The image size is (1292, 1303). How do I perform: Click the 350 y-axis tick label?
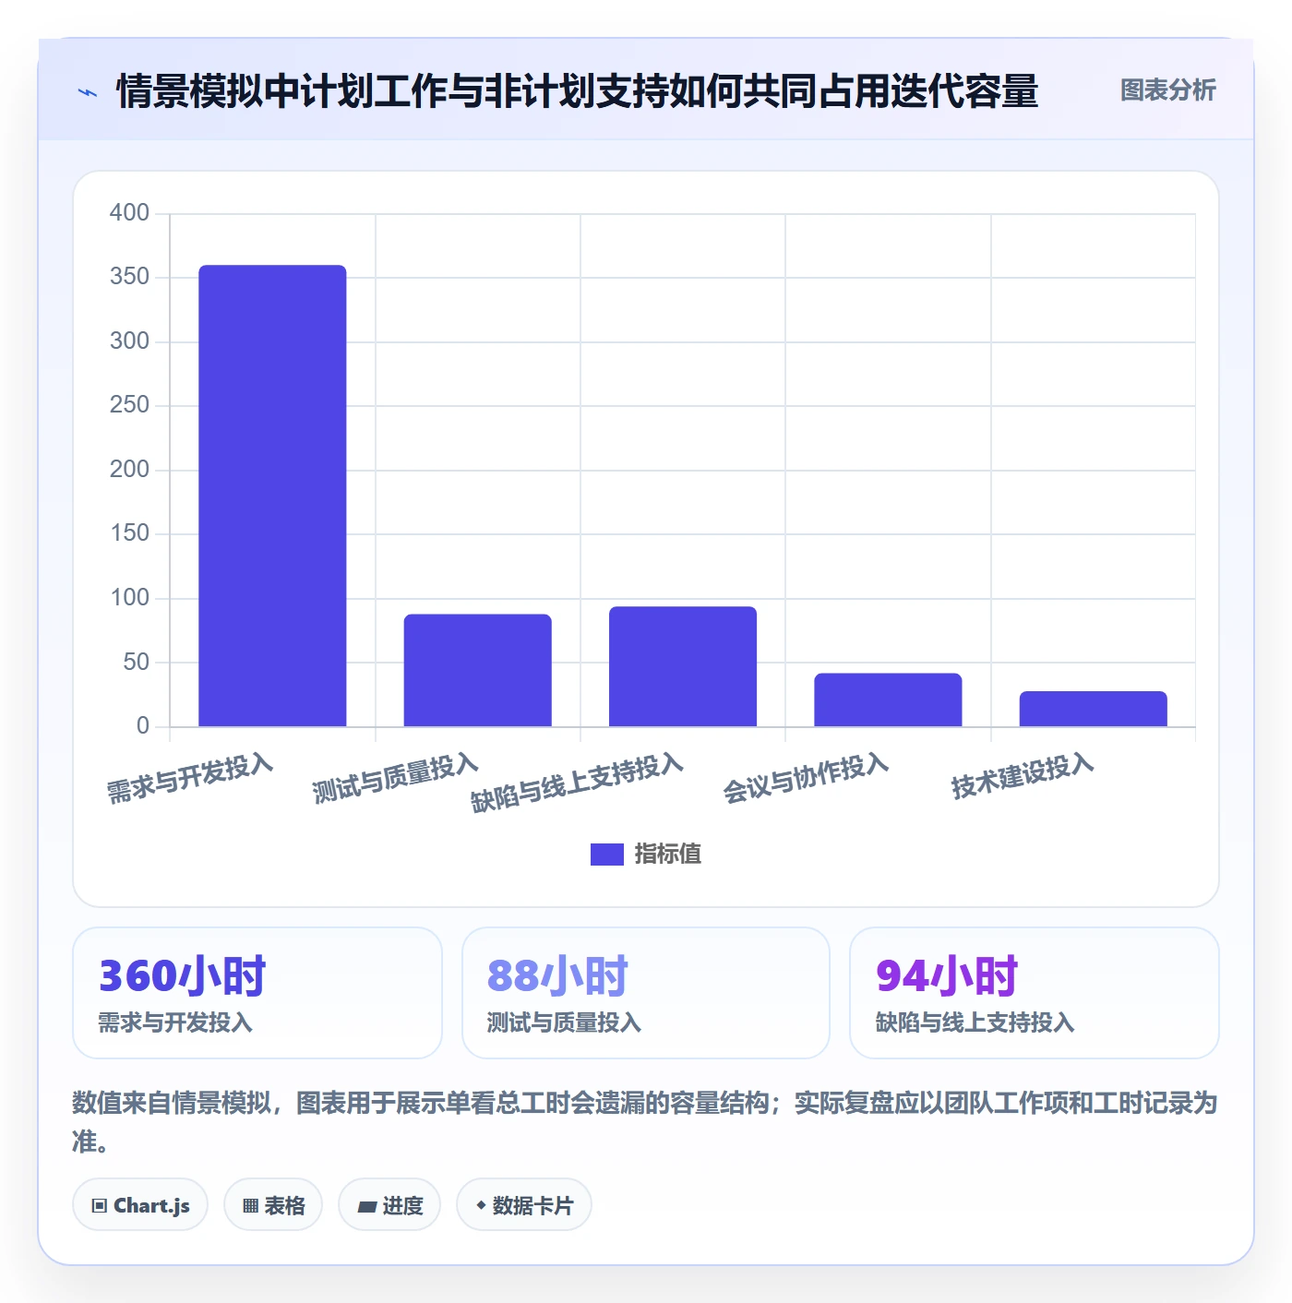pyautogui.click(x=129, y=277)
